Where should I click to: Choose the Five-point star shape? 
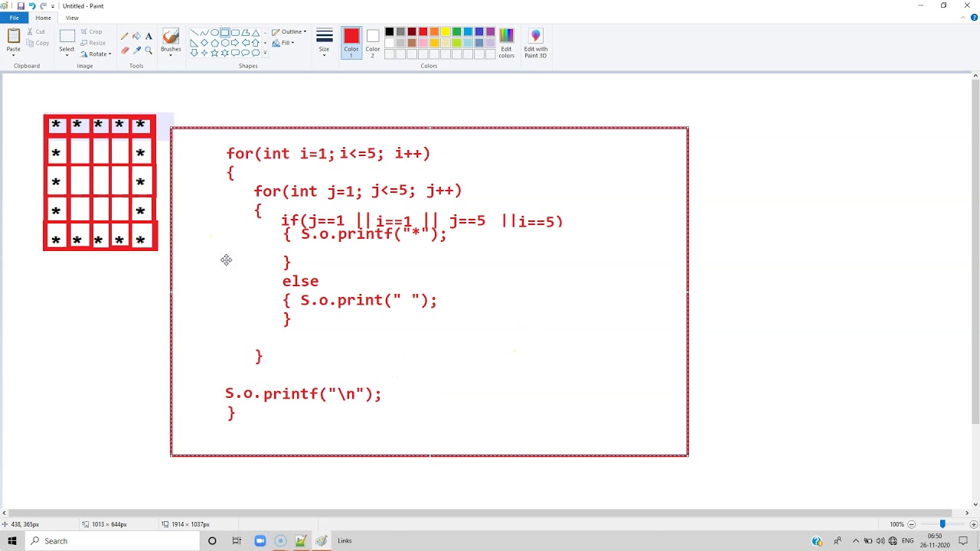click(214, 53)
